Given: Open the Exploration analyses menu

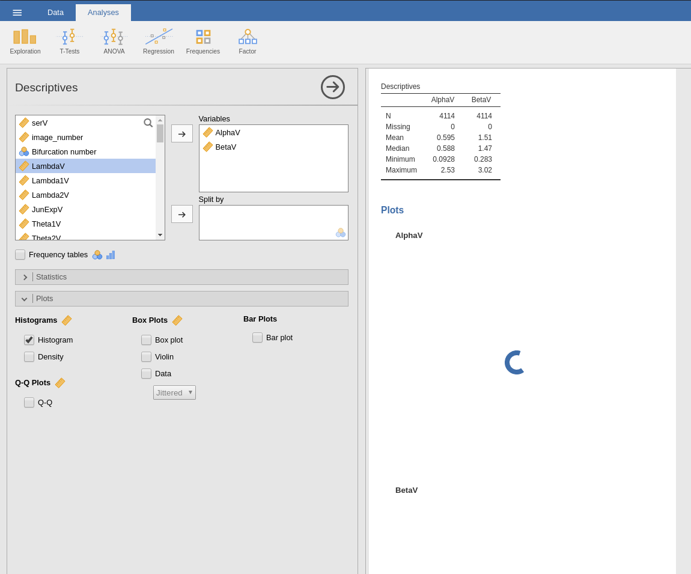Looking at the screenshot, I should click(x=25, y=42).
